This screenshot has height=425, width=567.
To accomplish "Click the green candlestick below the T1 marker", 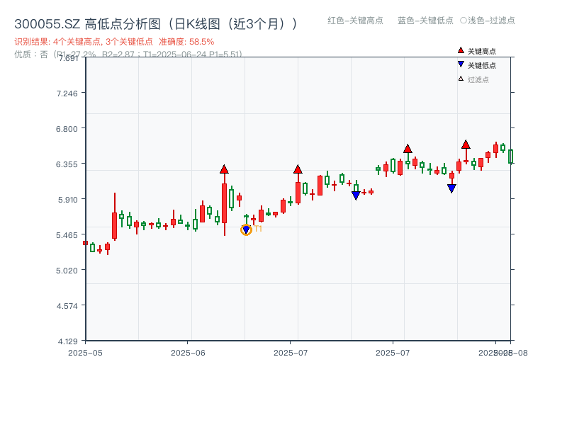I will (x=247, y=217).
